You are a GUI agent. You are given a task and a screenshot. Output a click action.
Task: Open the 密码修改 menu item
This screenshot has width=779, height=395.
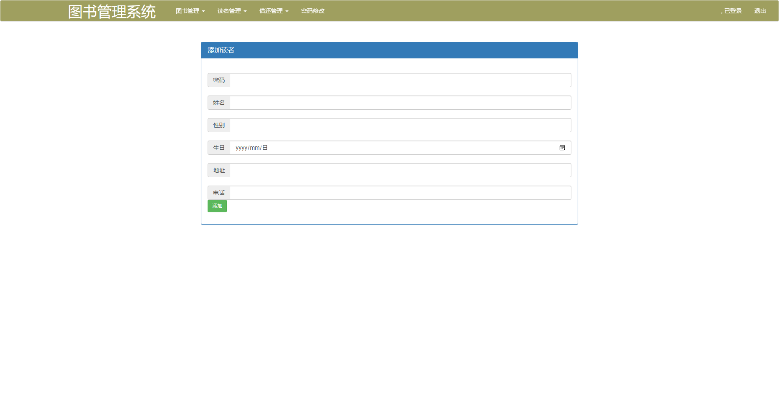pyautogui.click(x=312, y=11)
